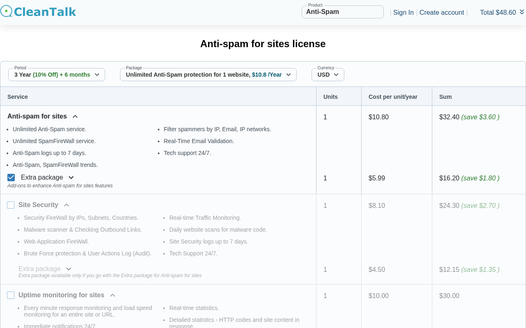
Task: Open the Period dropdown
Action: (57, 75)
